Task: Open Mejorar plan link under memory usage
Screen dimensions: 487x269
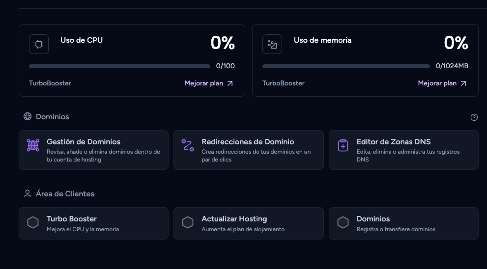Action: click(x=437, y=83)
